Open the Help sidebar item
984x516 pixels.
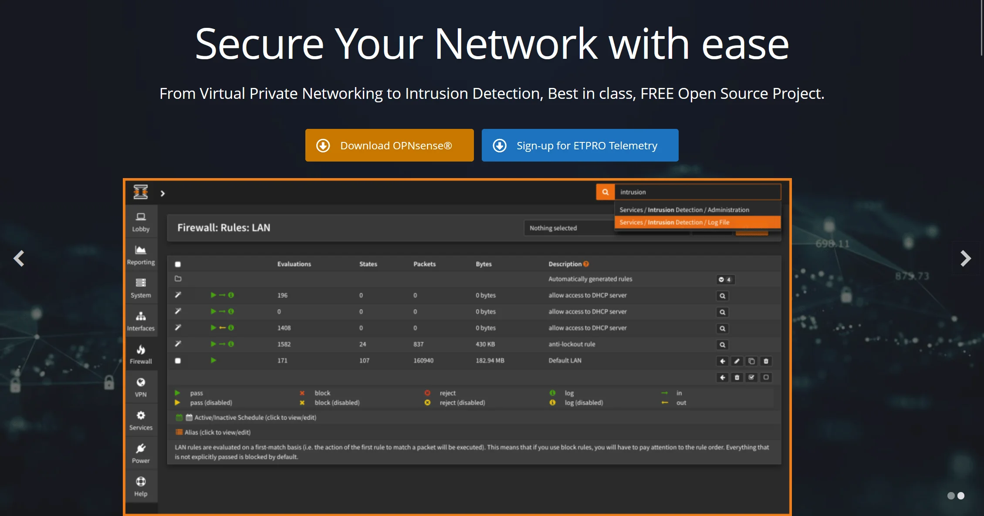[x=141, y=487]
